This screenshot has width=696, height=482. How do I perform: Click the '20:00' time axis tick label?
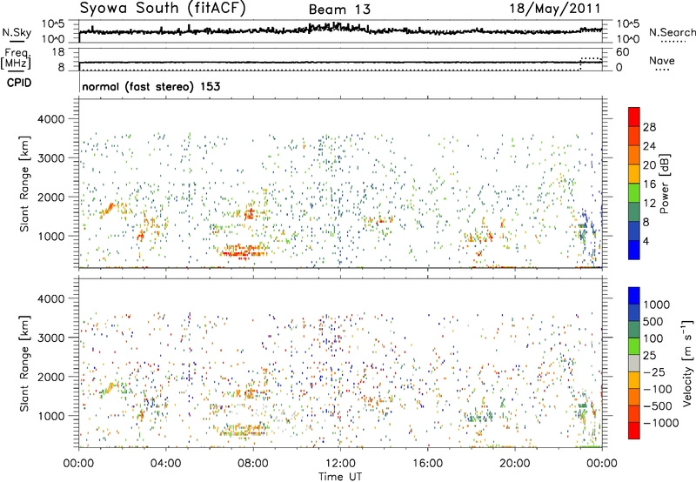515,463
